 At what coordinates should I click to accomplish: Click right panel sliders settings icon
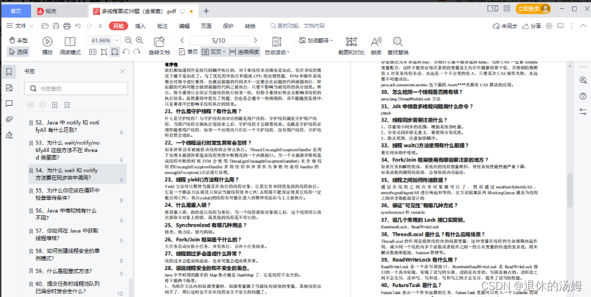click(x=583, y=112)
